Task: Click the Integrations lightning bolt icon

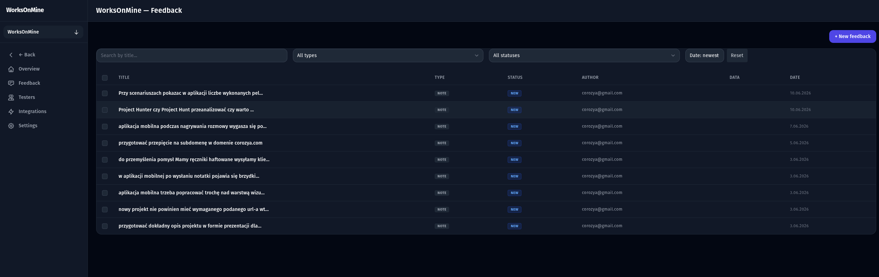Action: click(11, 112)
